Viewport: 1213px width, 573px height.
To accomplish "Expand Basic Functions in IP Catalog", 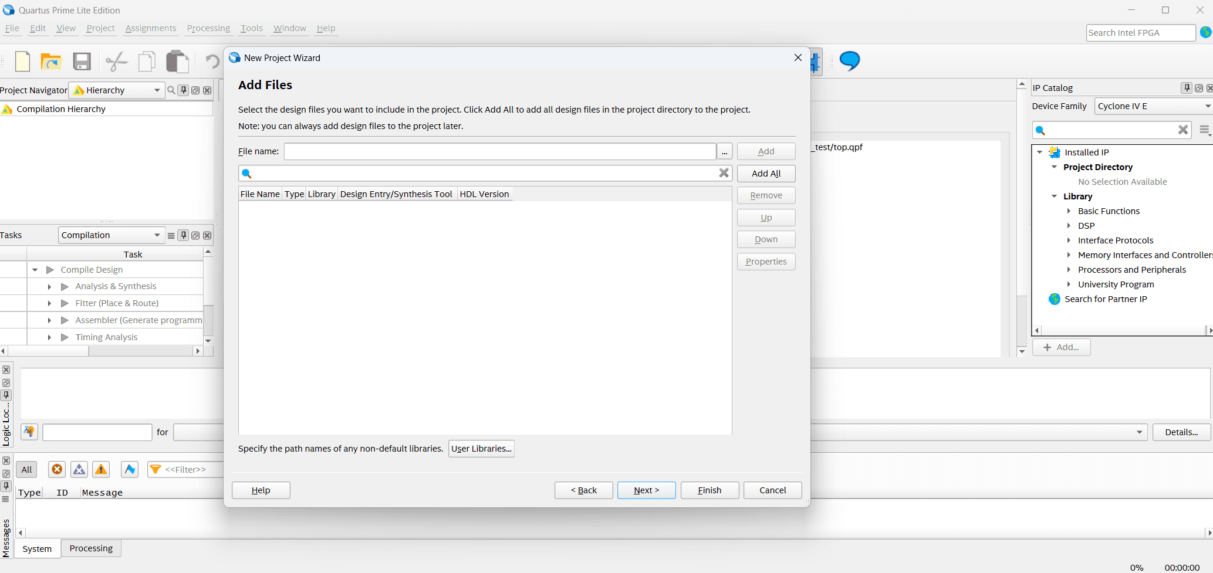I will [1069, 211].
